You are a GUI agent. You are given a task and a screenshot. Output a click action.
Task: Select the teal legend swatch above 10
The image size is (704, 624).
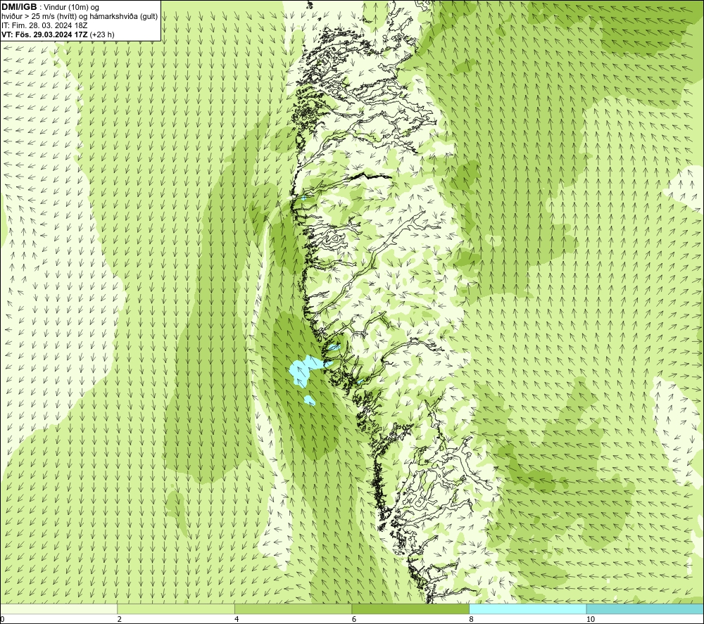point(645,609)
